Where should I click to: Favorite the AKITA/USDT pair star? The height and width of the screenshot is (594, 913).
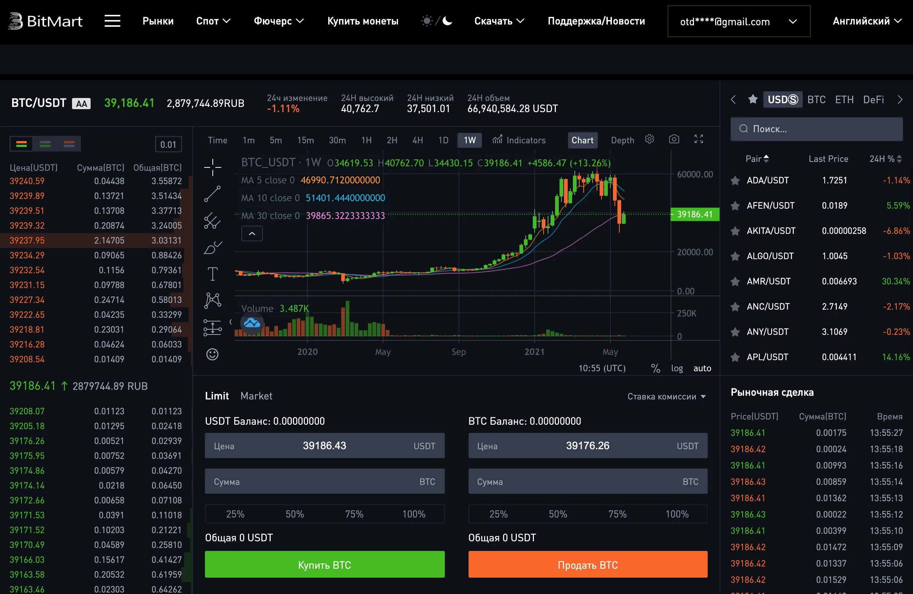[735, 231]
